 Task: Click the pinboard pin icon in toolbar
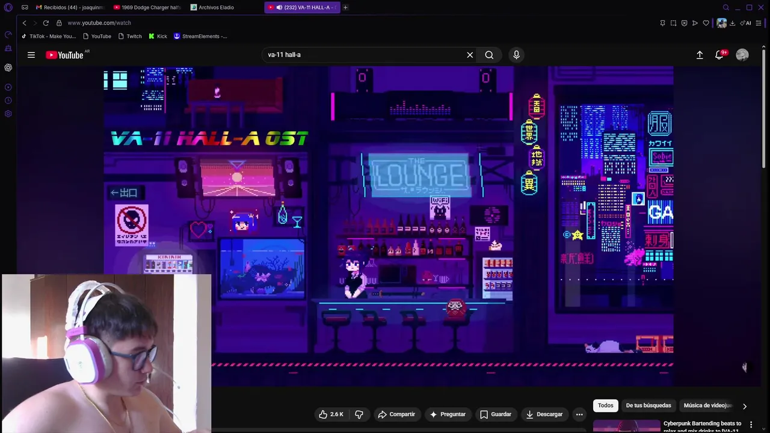pyautogui.click(x=662, y=23)
